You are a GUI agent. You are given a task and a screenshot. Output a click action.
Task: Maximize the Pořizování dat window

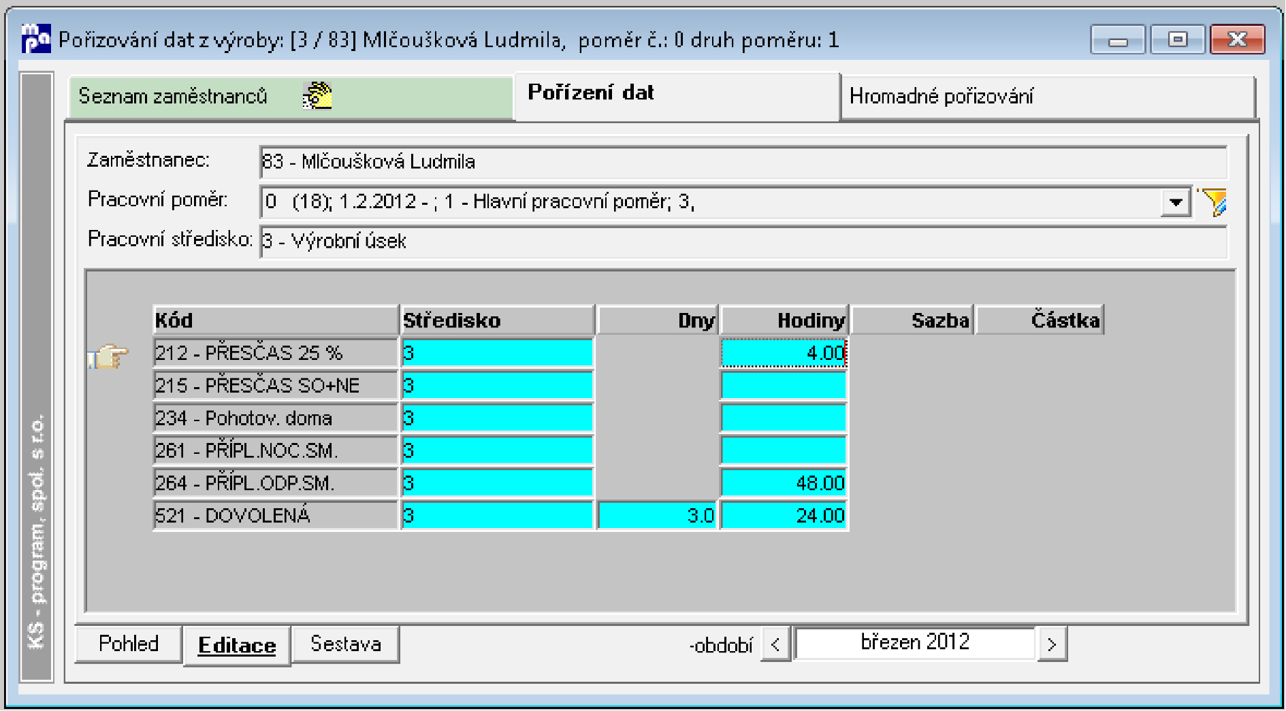(x=1178, y=40)
